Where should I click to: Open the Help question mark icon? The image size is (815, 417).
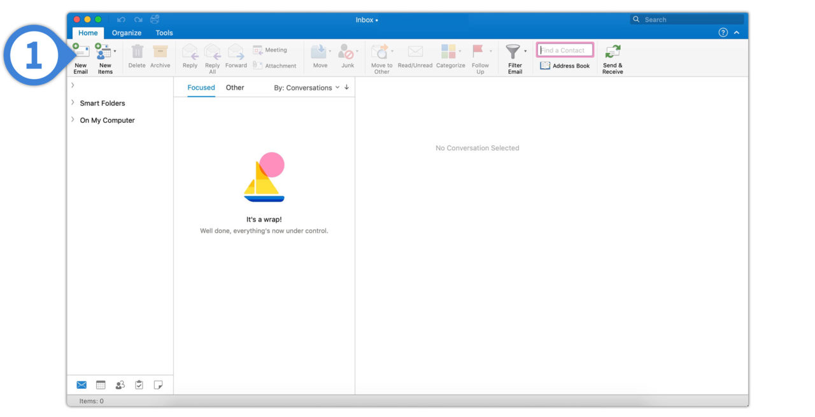pos(723,32)
